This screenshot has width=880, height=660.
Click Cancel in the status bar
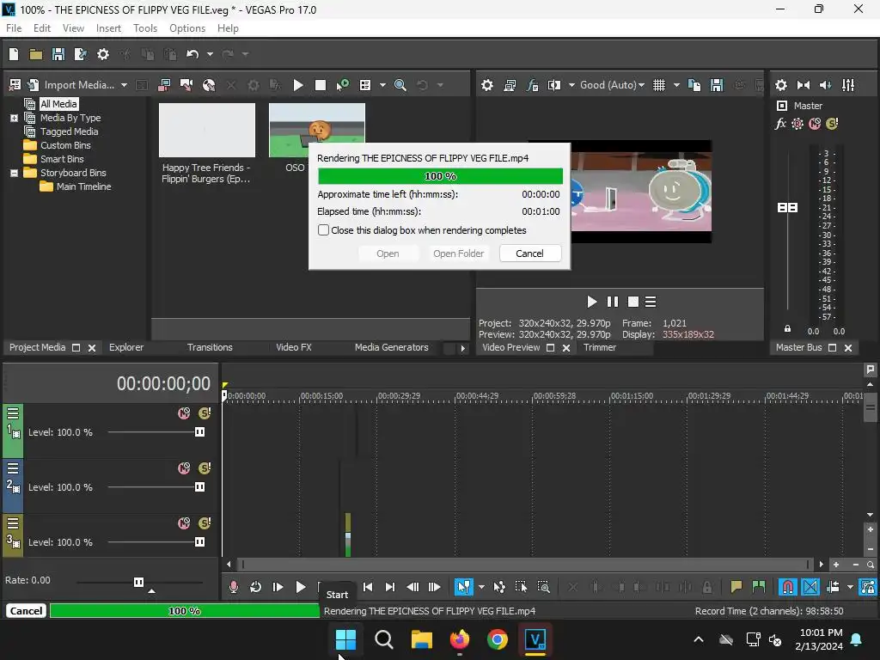pos(26,611)
